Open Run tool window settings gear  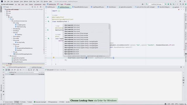click(x=181, y=67)
